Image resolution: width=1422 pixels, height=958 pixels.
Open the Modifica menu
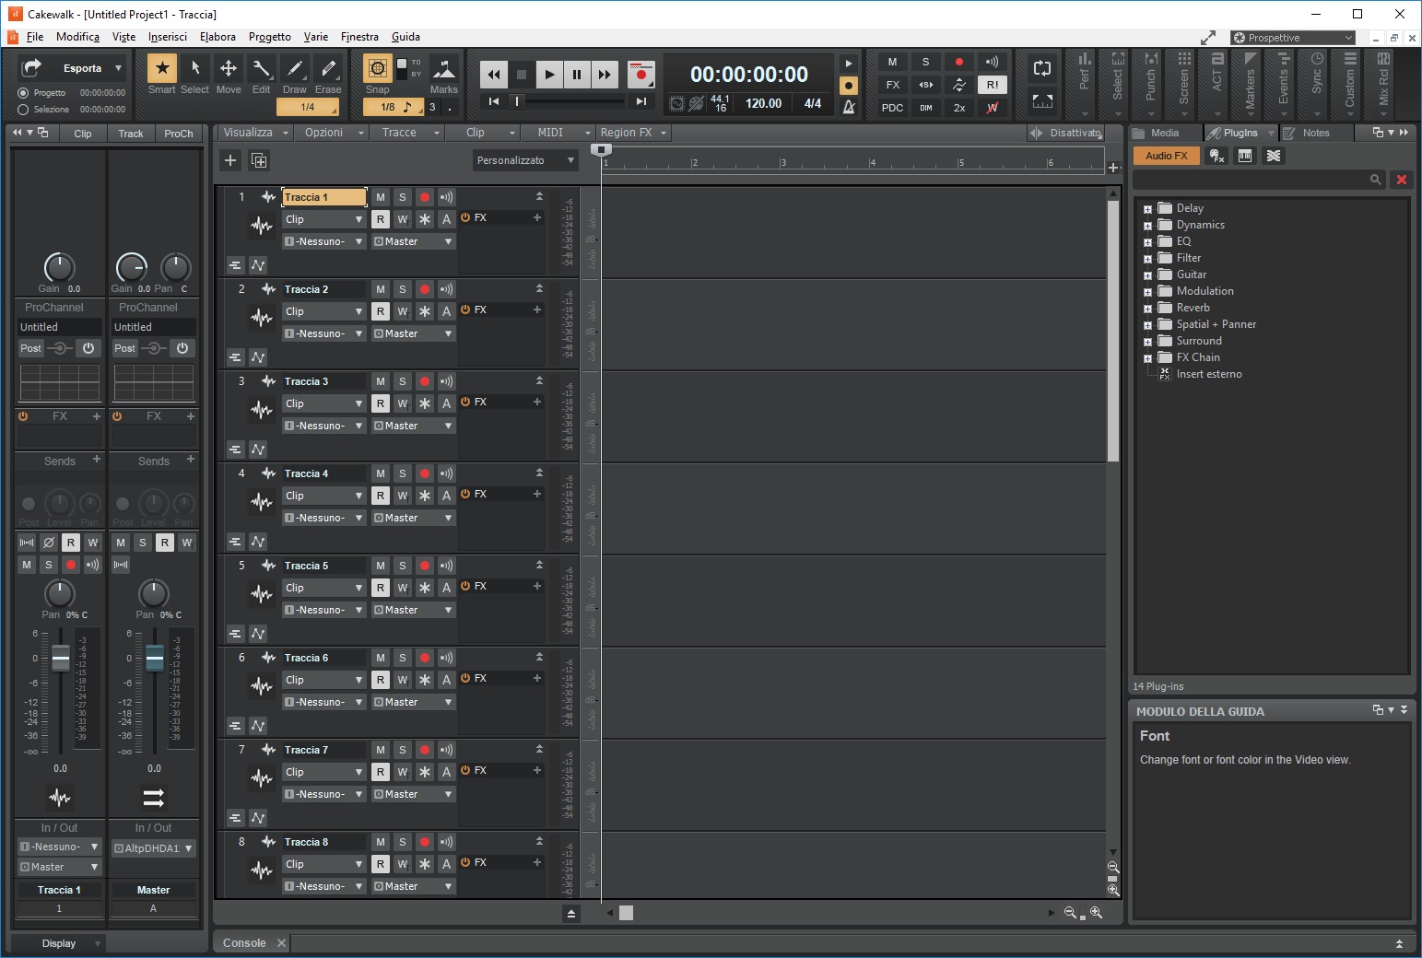[77, 37]
